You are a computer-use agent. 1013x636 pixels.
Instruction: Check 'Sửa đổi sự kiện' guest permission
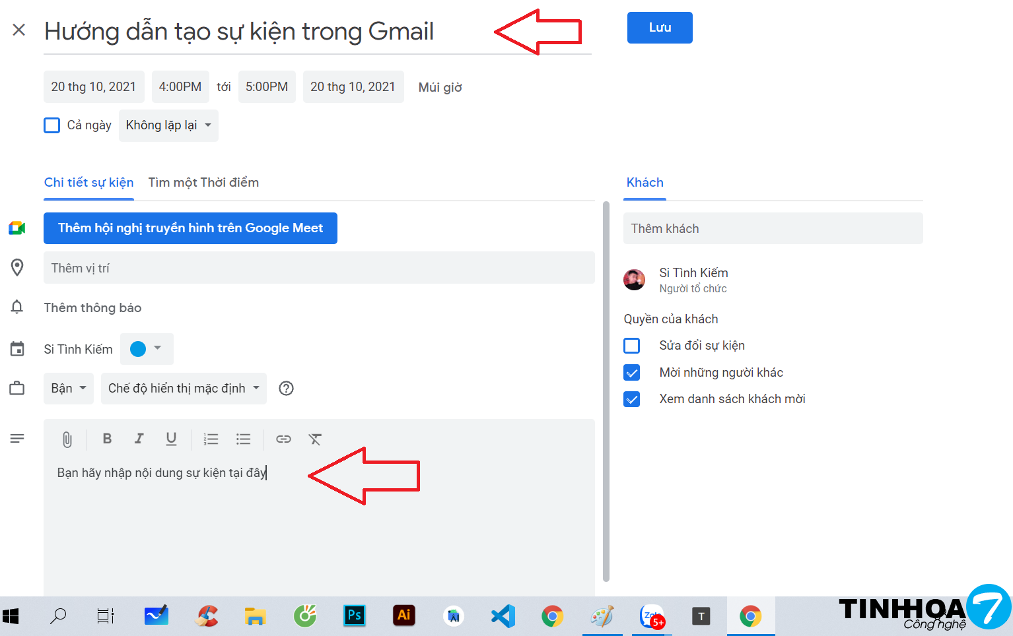click(632, 346)
